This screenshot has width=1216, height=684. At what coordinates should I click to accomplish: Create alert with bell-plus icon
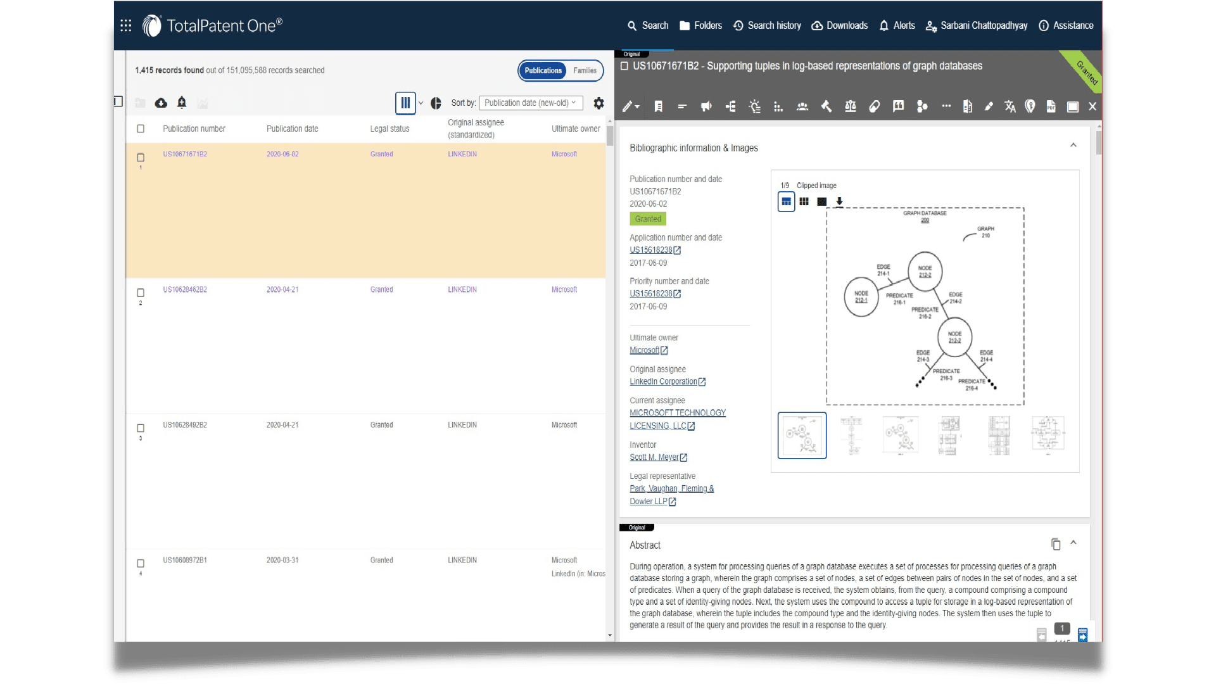(x=182, y=102)
